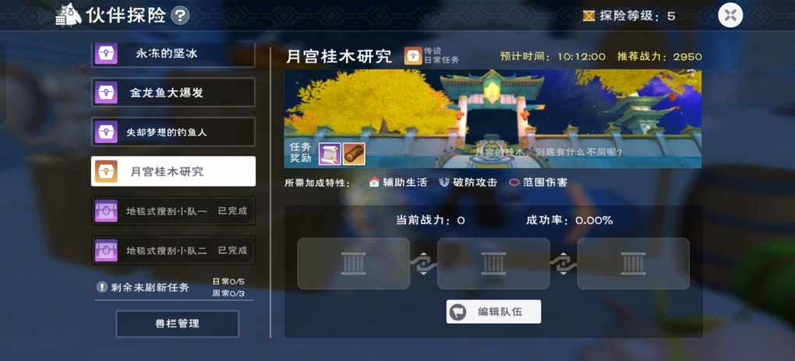The height and width of the screenshot is (361, 795).
Task: Open completed 地毯式搜刮小队二 mission
Action: 173,250
